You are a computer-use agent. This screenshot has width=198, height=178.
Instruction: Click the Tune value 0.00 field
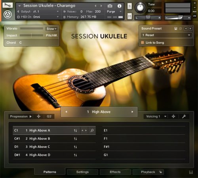tap(154, 11)
